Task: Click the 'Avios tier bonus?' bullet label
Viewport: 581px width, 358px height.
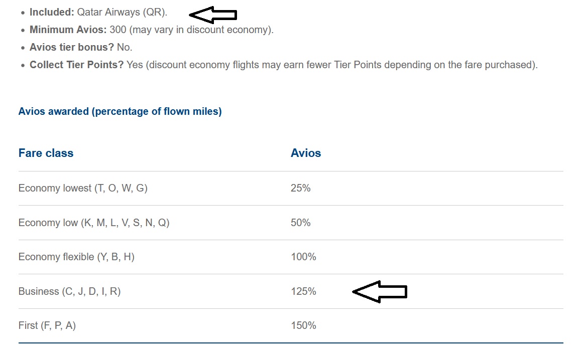Action: [x=72, y=47]
